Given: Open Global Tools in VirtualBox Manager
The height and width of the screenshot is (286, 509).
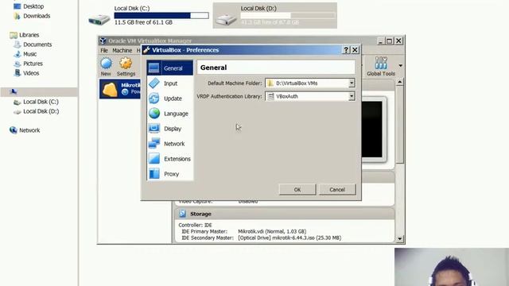Looking at the screenshot, I should click(381, 67).
